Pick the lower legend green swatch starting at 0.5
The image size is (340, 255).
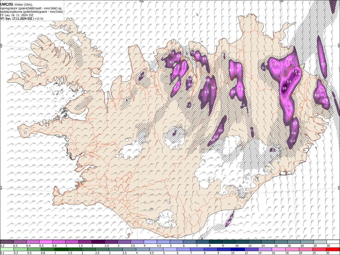[34, 249]
